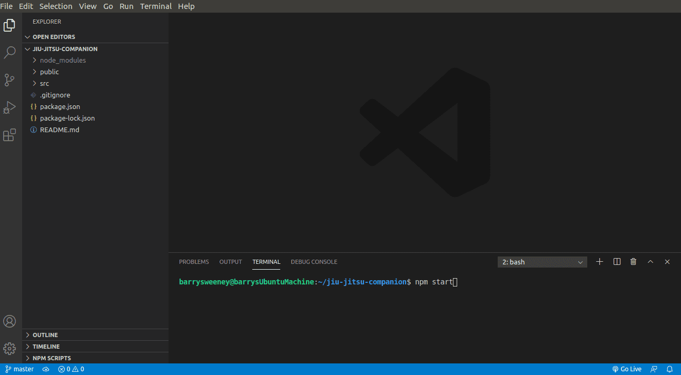Synchronize changes via cloud icon
This screenshot has height=375, width=681.
pos(46,369)
